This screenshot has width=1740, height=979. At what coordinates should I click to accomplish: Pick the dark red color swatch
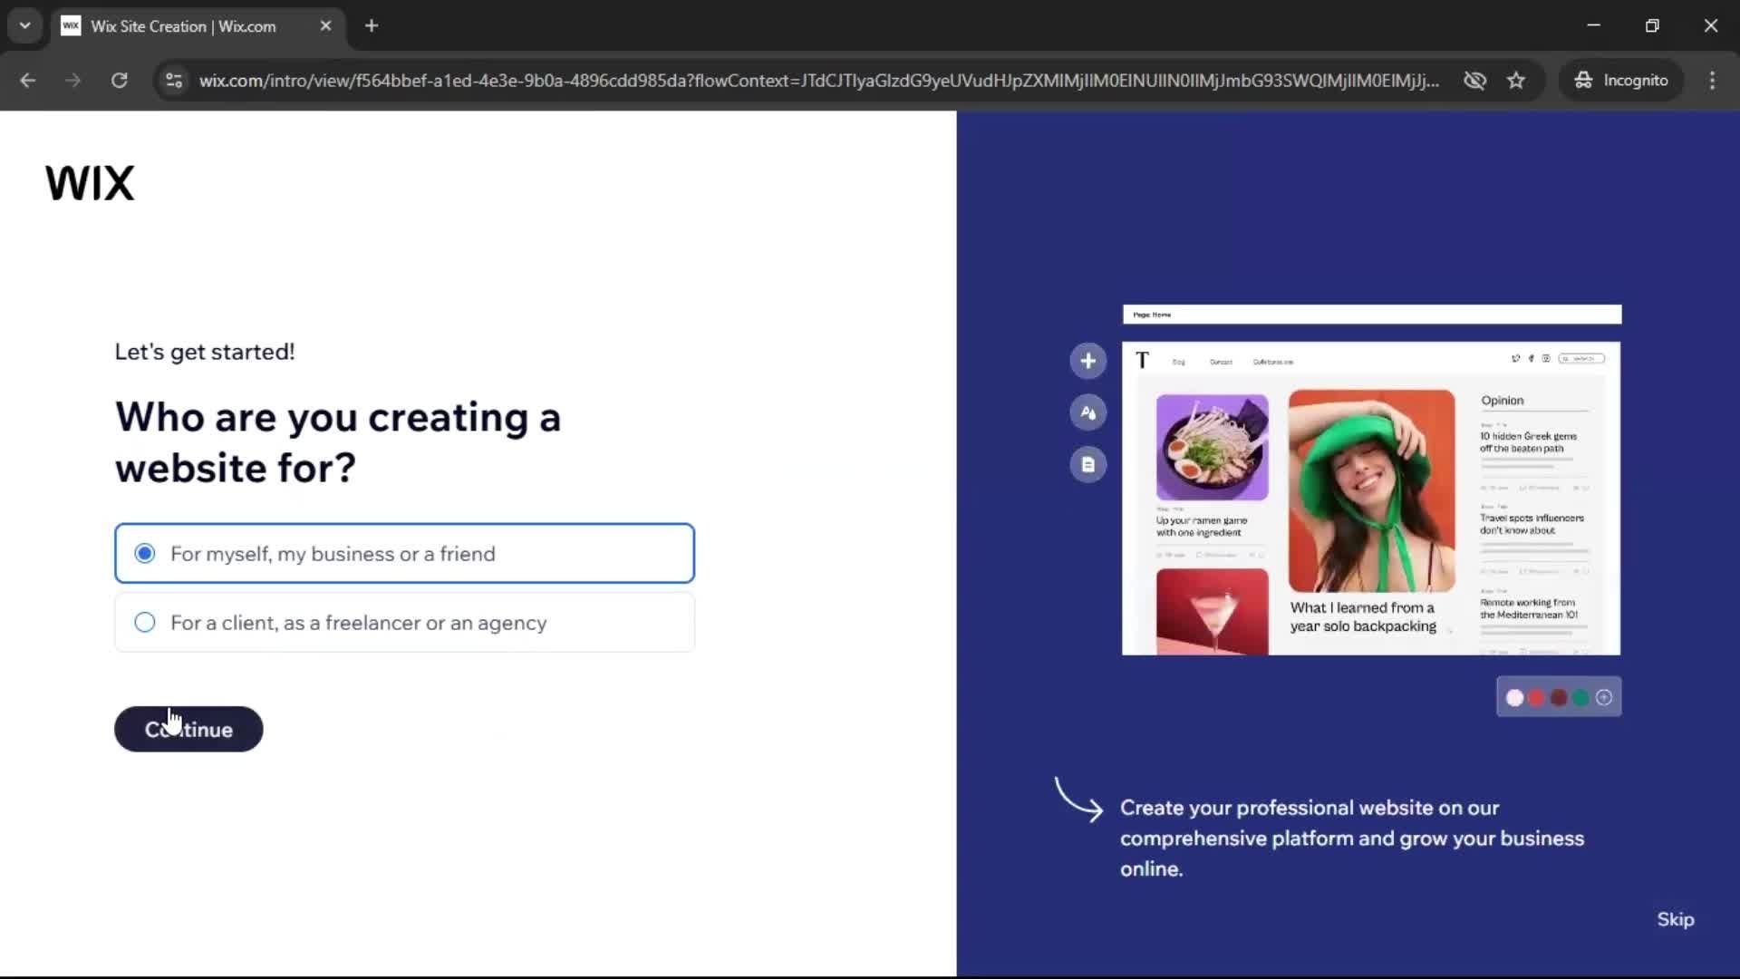[1559, 697]
